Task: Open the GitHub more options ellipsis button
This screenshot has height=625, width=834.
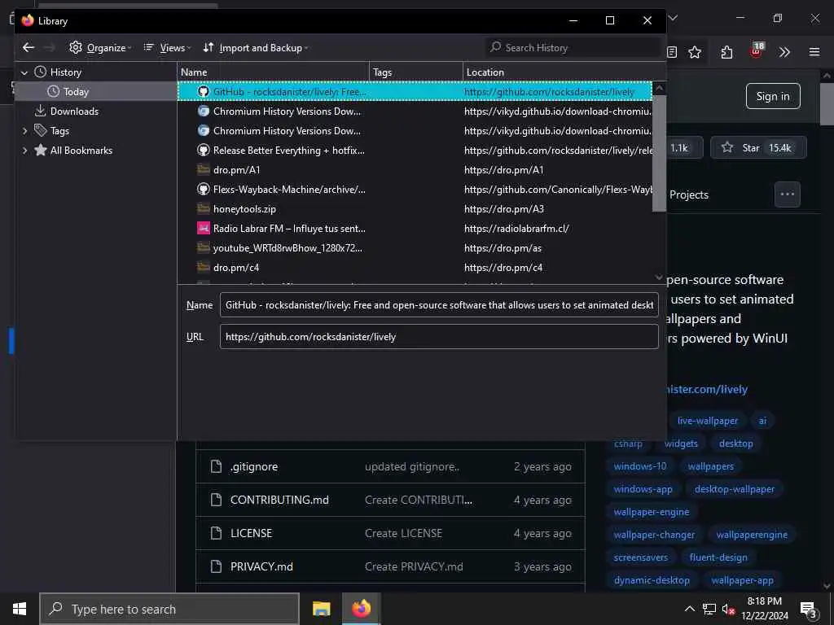Action: (x=788, y=194)
